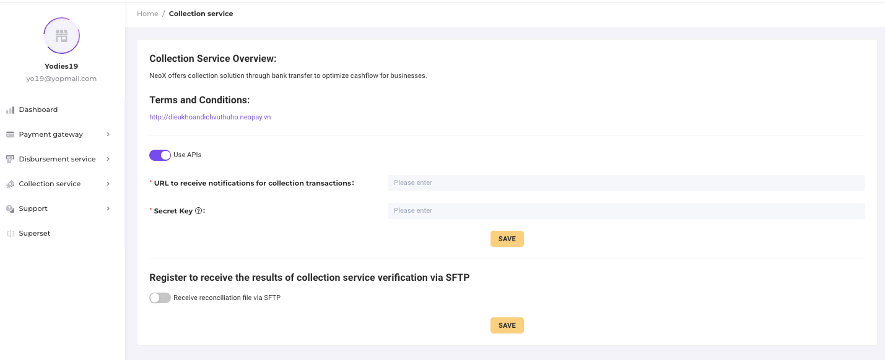885x360 pixels.
Task: Click the Payment gateway card icon
Action: 10,135
